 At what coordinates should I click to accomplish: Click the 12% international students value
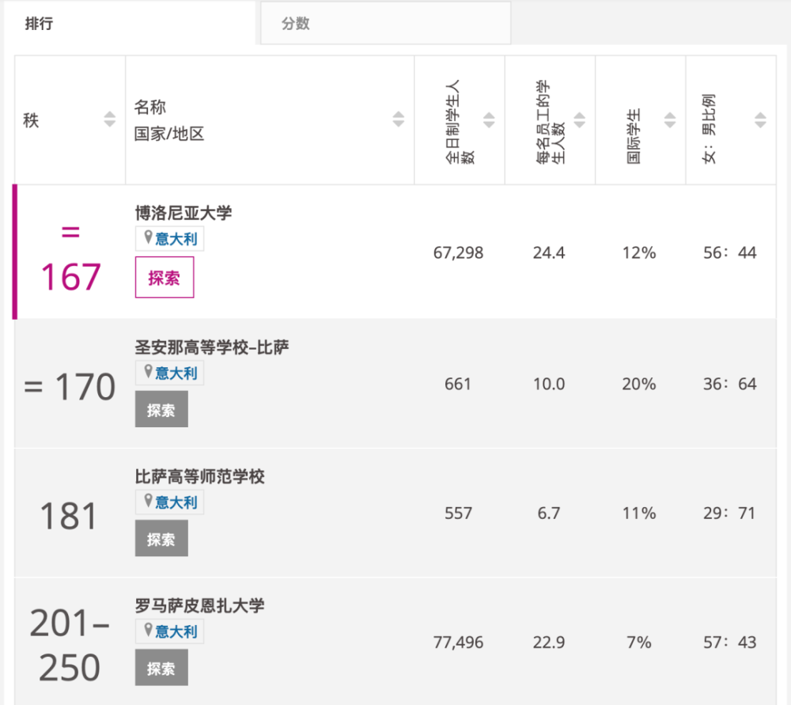click(x=639, y=252)
